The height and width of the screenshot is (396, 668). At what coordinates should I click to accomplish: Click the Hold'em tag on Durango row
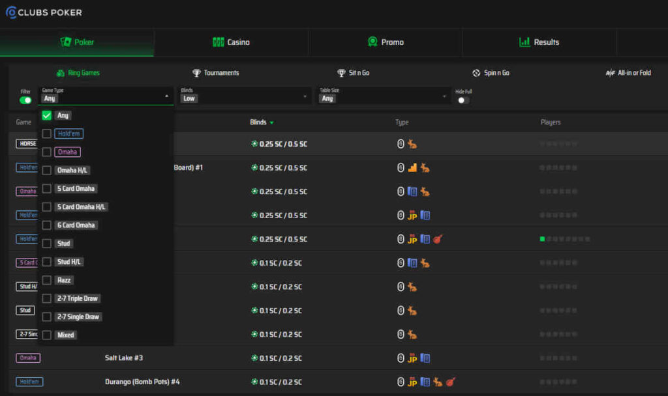29,382
